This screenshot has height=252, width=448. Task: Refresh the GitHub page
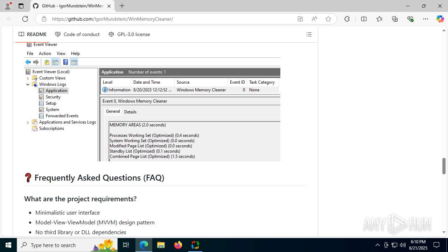coord(25,19)
